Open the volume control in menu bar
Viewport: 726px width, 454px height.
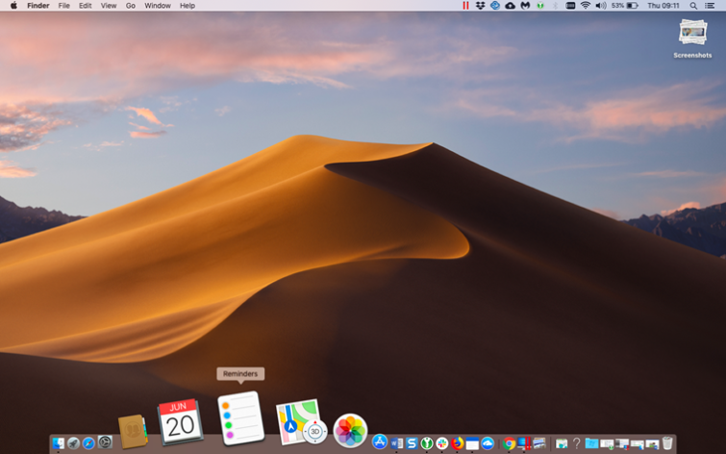pyautogui.click(x=601, y=6)
